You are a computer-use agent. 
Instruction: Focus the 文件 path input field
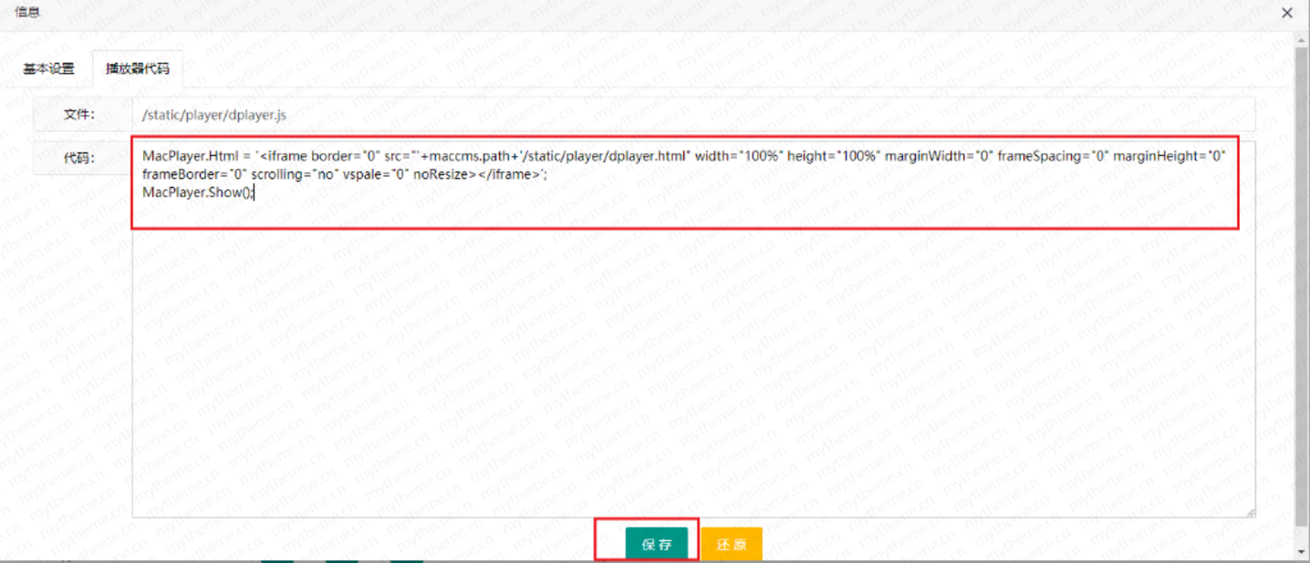coord(693,115)
